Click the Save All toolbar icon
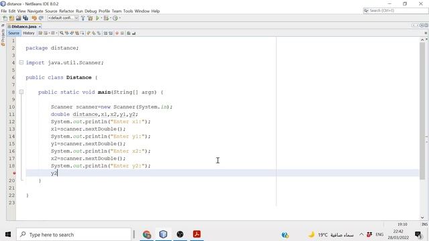This screenshot has height=241, width=429. 25,18
